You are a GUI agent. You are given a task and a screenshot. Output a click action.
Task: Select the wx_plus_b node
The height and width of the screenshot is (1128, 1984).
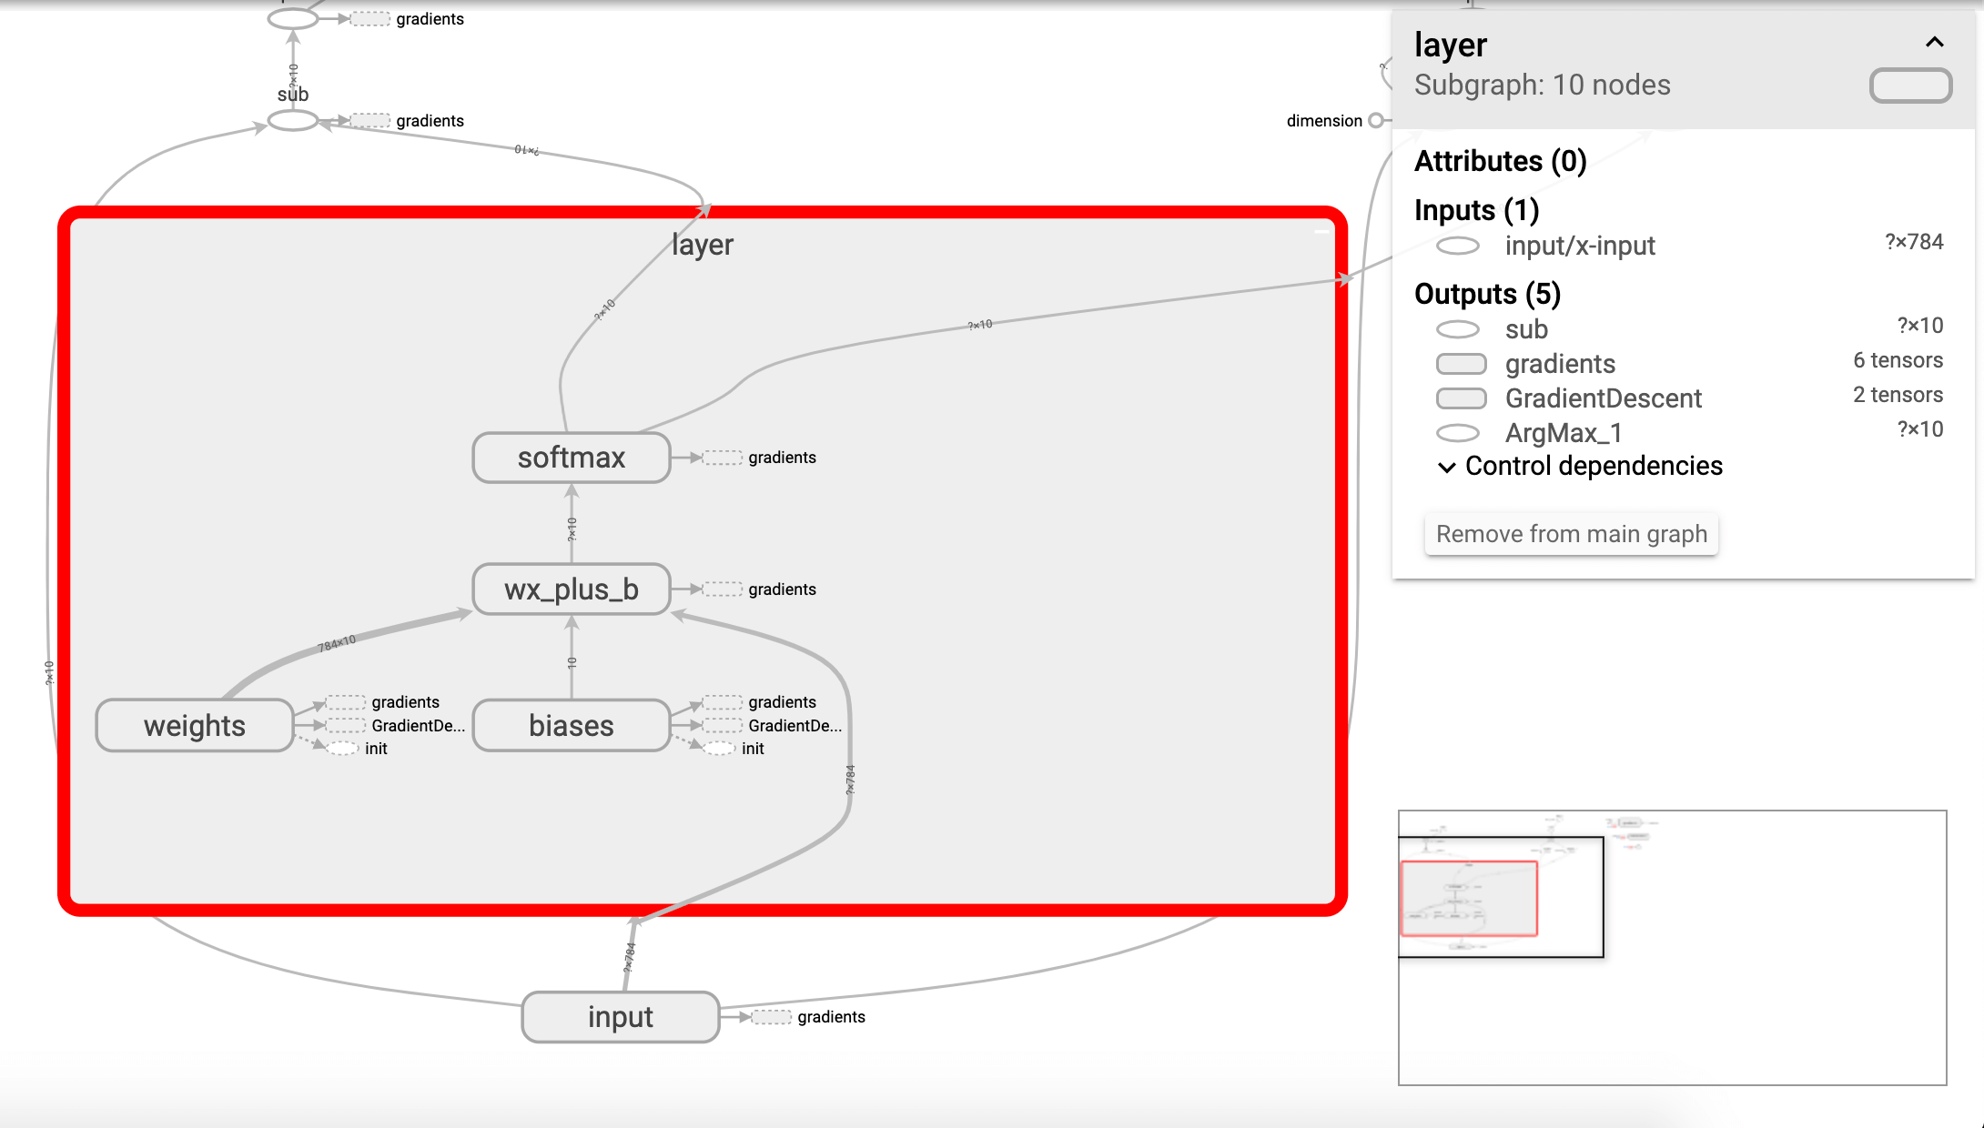coord(571,589)
